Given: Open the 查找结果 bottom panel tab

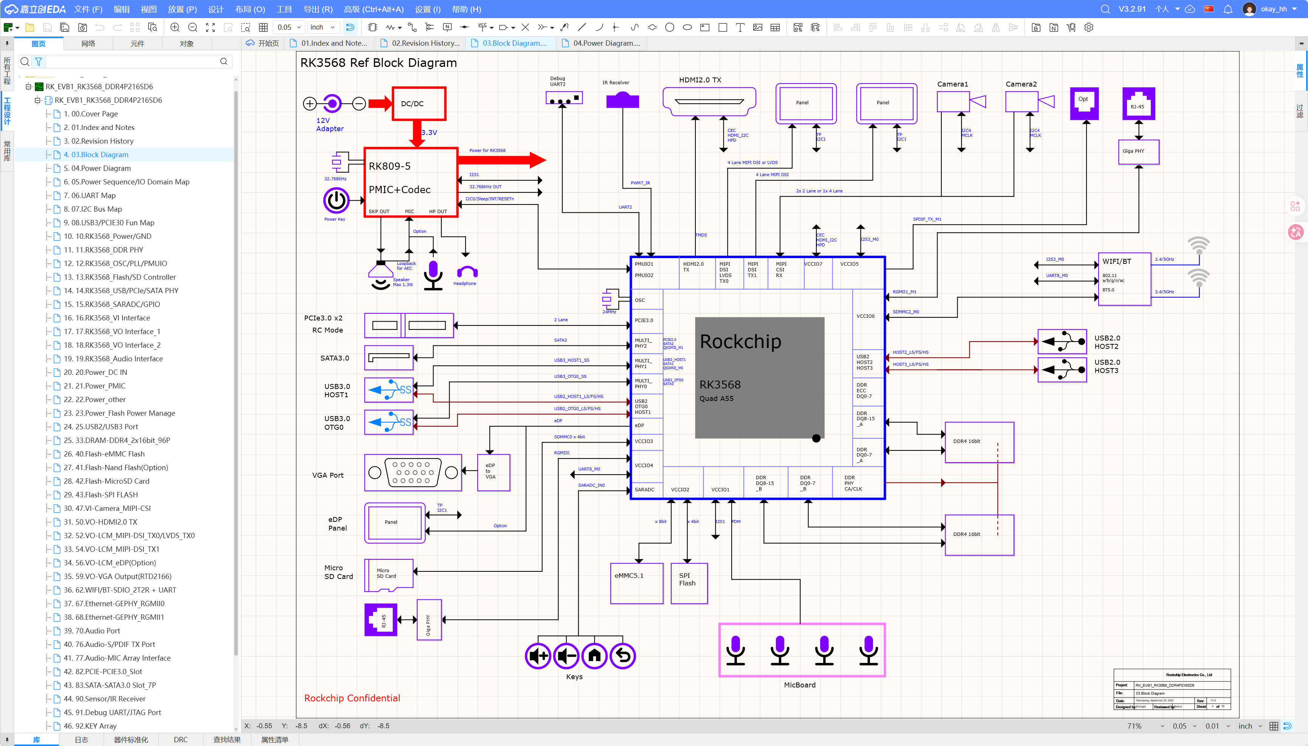Looking at the screenshot, I should click(227, 740).
